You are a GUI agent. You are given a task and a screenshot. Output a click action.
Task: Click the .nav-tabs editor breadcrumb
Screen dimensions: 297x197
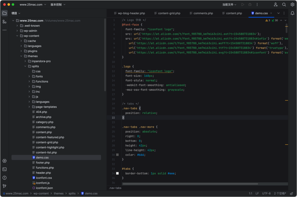[x=115, y=188]
